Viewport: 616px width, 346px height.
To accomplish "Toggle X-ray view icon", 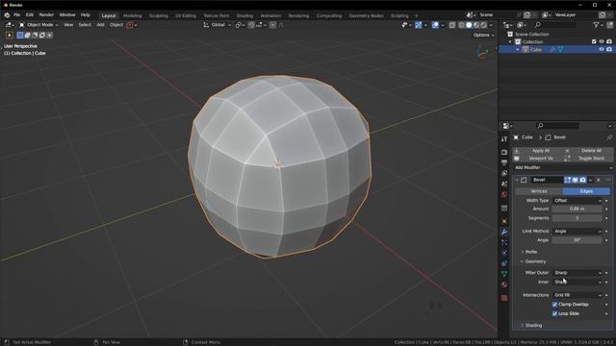I will [x=452, y=25].
